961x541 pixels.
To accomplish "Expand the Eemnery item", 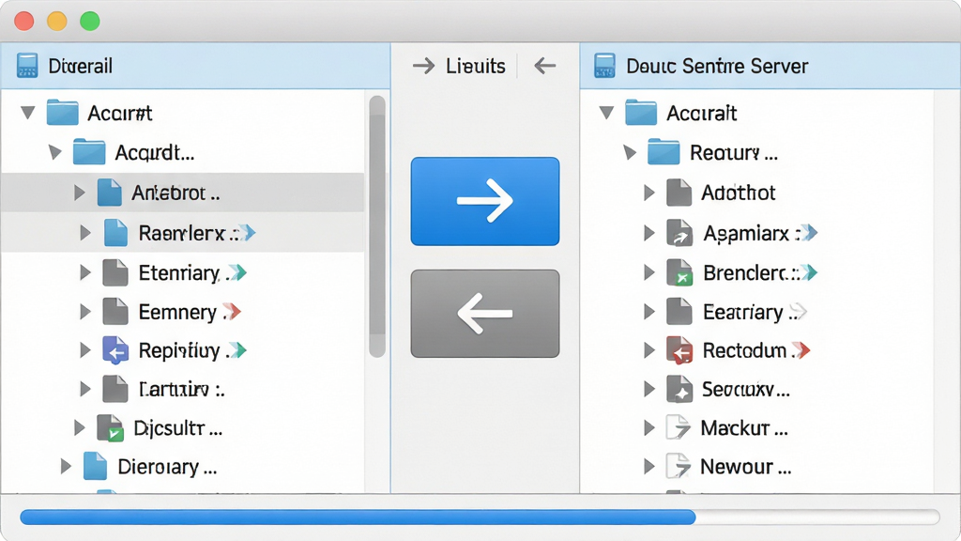I will 85,312.
